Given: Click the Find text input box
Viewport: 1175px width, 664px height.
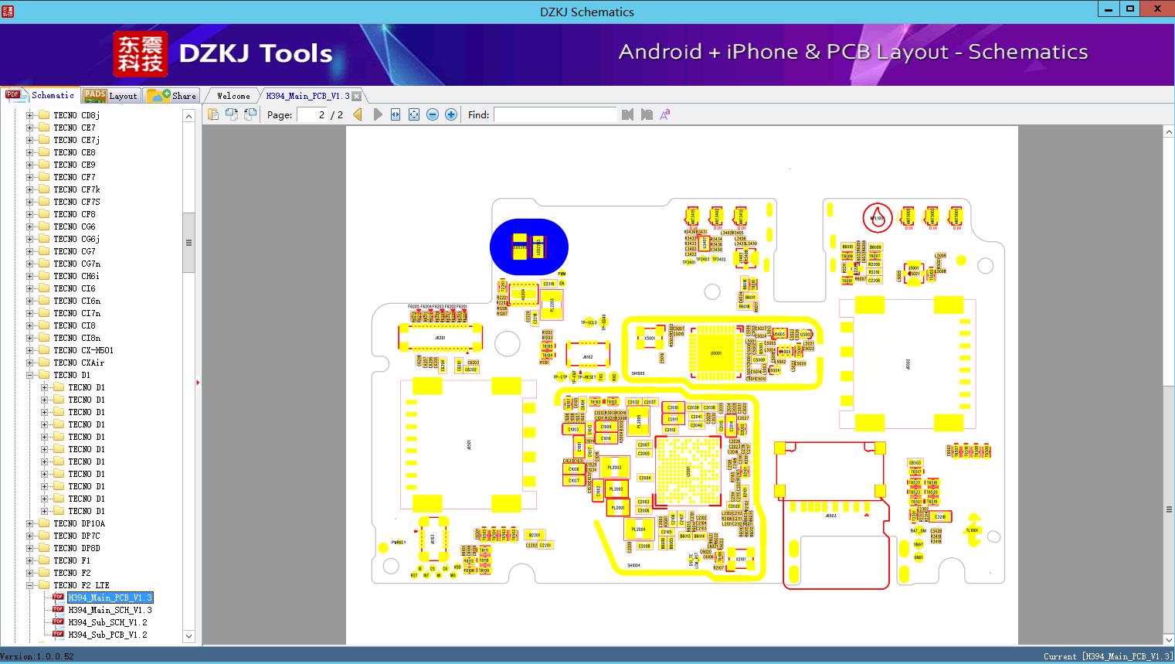Looking at the screenshot, I should [x=555, y=114].
